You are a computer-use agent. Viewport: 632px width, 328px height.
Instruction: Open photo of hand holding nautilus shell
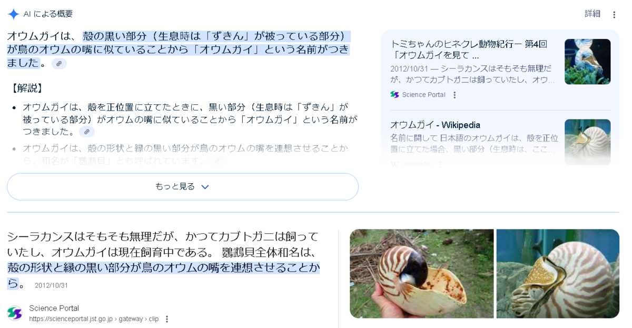click(x=422, y=274)
